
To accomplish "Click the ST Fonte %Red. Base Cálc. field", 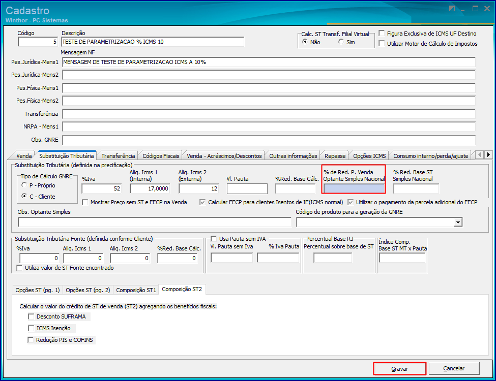I will pyautogui.click(x=177, y=258).
